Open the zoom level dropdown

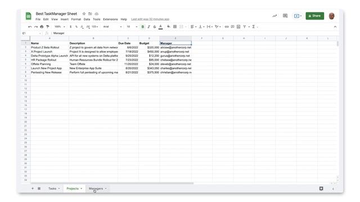pos(60,27)
